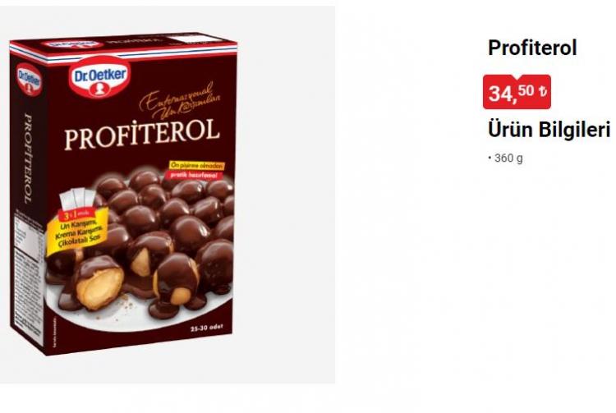The width and height of the screenshot is (616, 413).
Task: Click the 360 g weight detail
Action: [x=508, y=158]
